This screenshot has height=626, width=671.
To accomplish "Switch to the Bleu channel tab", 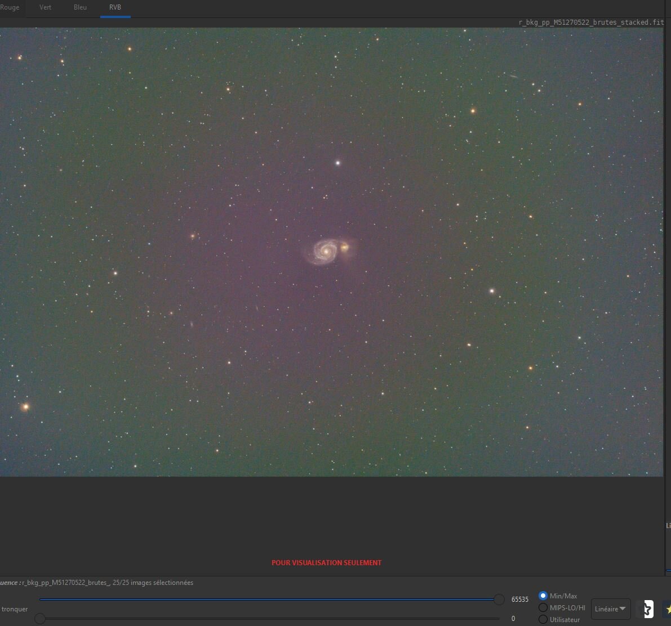I will coord(80,7).
